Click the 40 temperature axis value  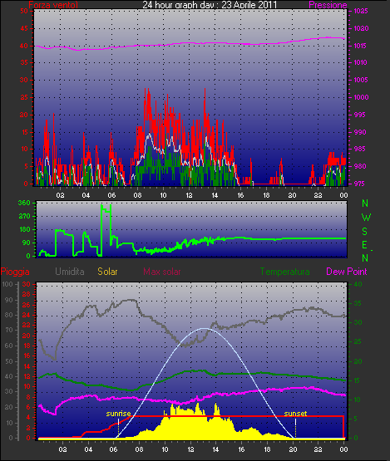coord(358,284)
